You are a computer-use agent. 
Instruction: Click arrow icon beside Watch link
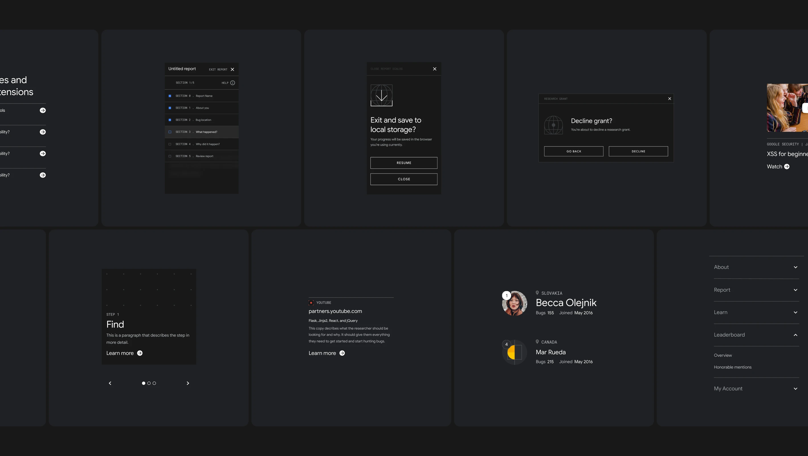(x=787, y=167)
